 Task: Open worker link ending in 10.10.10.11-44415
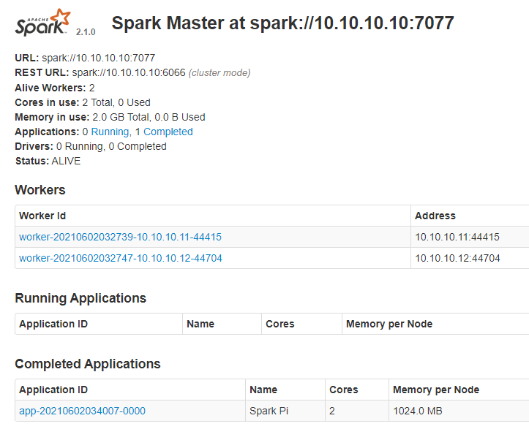[x=120, y=237]
